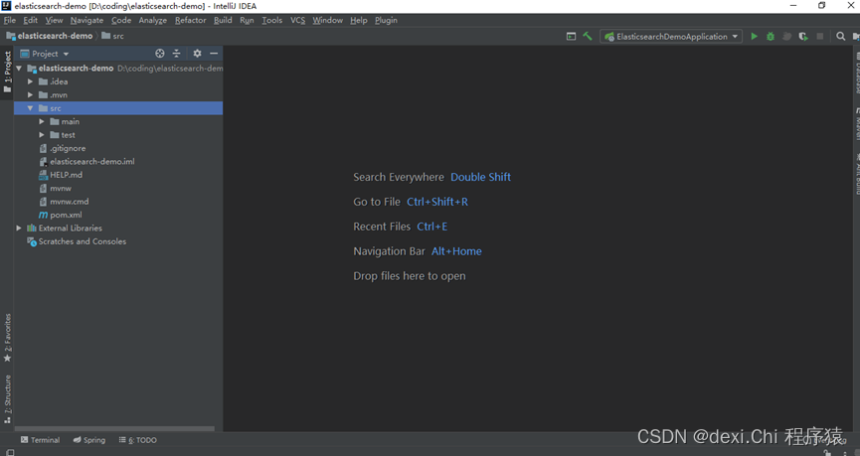Open Project panel gear settings

click(197, 54)
